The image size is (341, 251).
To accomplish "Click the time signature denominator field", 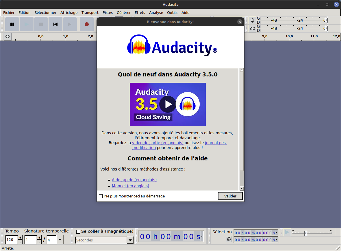I will click(52, 240).
